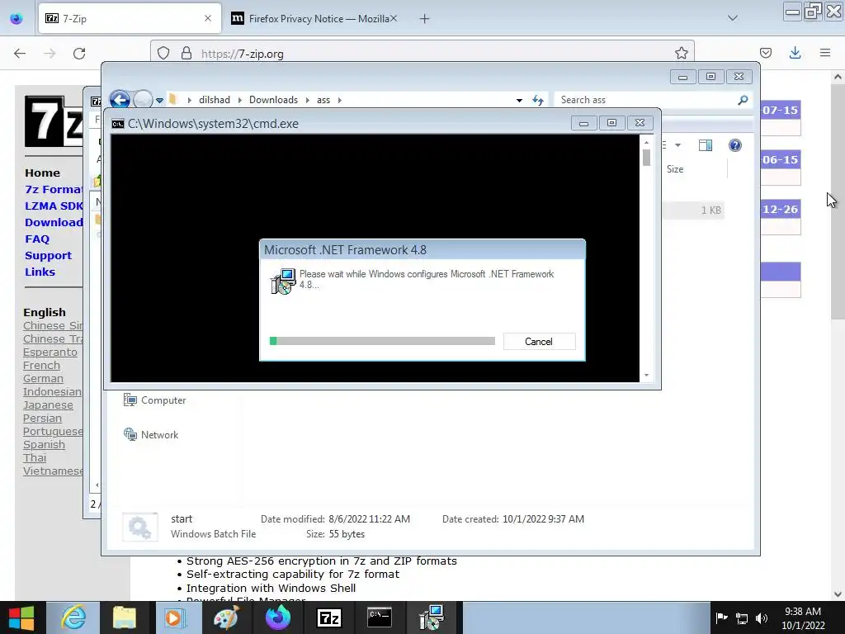The image size is (845, 634).
Task: Switch language to French
Action: pyautogui.click(x=41, y=365)
